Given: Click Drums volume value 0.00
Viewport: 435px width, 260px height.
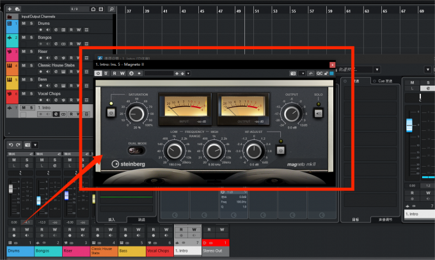Looking at the screenshot, I should click(13, 222).
